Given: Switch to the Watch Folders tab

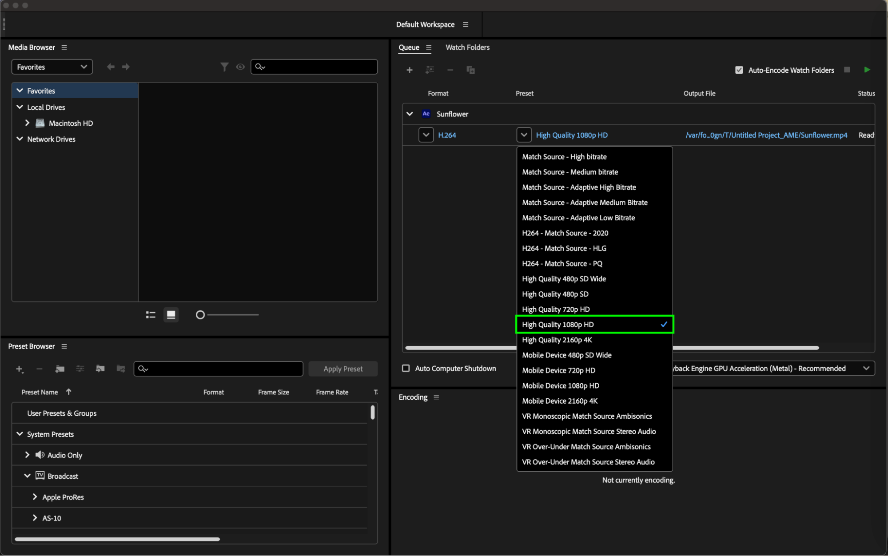Looking at the screenshot, I should pos(467,48).
